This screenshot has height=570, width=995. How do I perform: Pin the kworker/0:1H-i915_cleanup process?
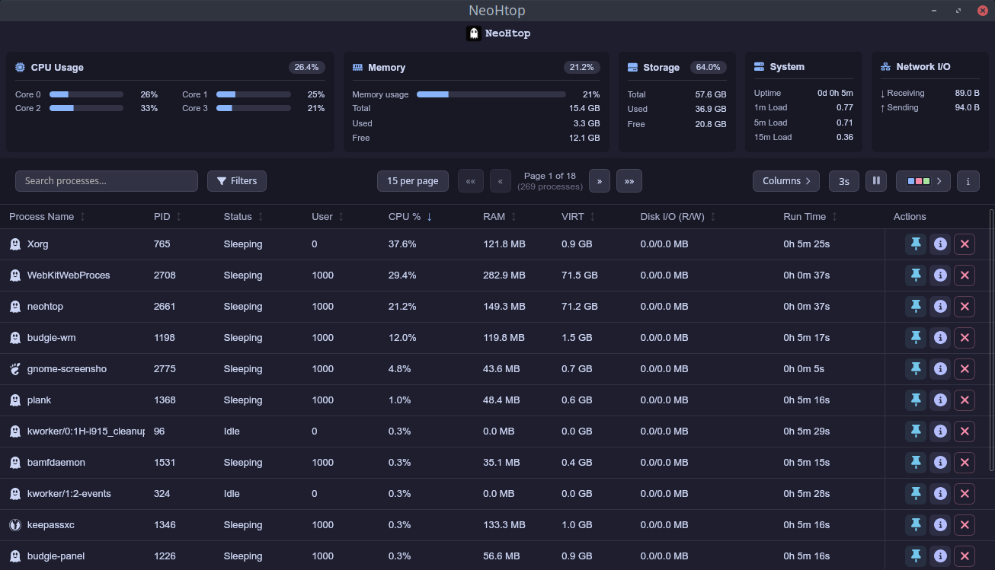[916, 431]
